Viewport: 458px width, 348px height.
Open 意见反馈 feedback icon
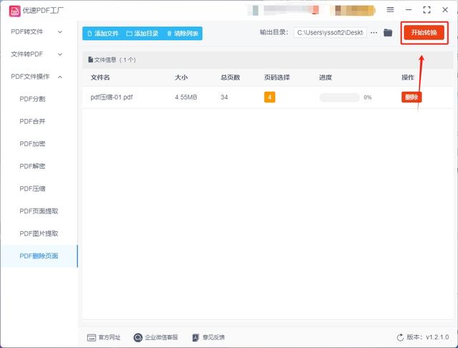click(195, 337)
